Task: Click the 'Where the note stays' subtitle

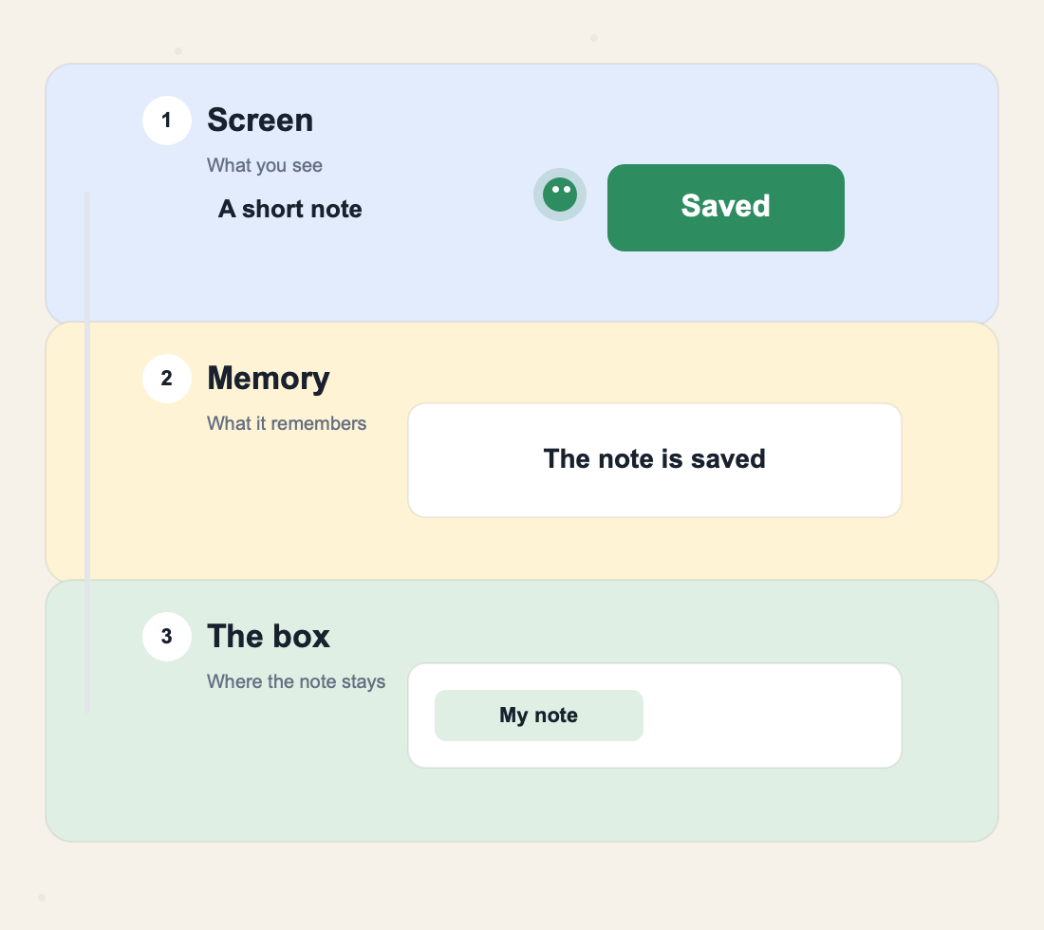Action: 296,681
